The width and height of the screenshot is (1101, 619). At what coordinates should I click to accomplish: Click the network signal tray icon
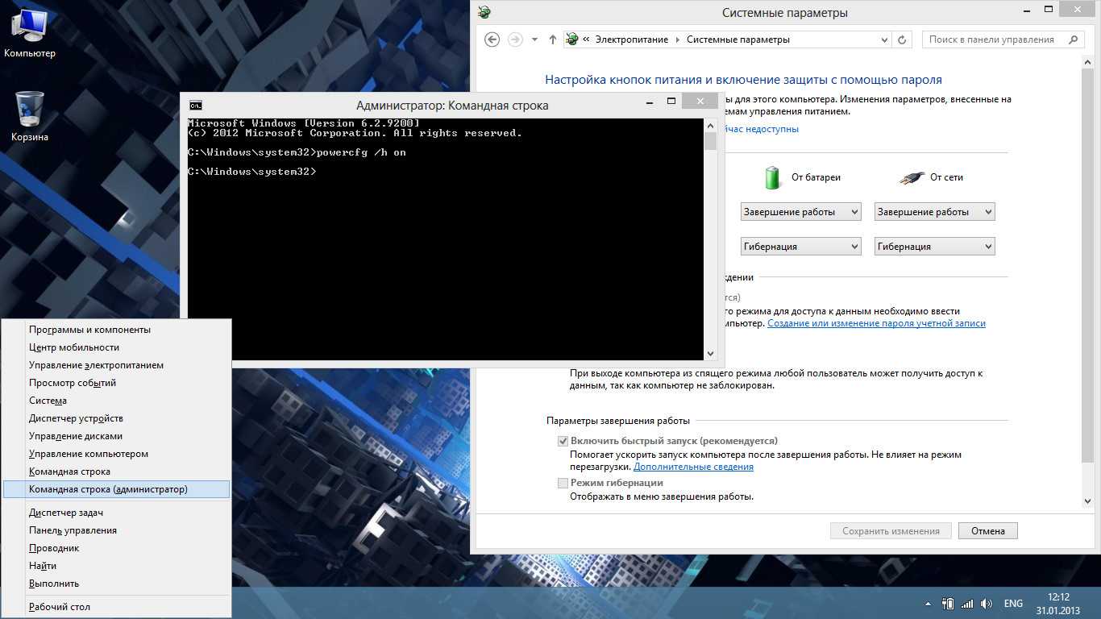(x=967, y=604)
